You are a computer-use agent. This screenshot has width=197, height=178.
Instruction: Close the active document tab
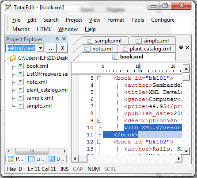tap(187, 48)
